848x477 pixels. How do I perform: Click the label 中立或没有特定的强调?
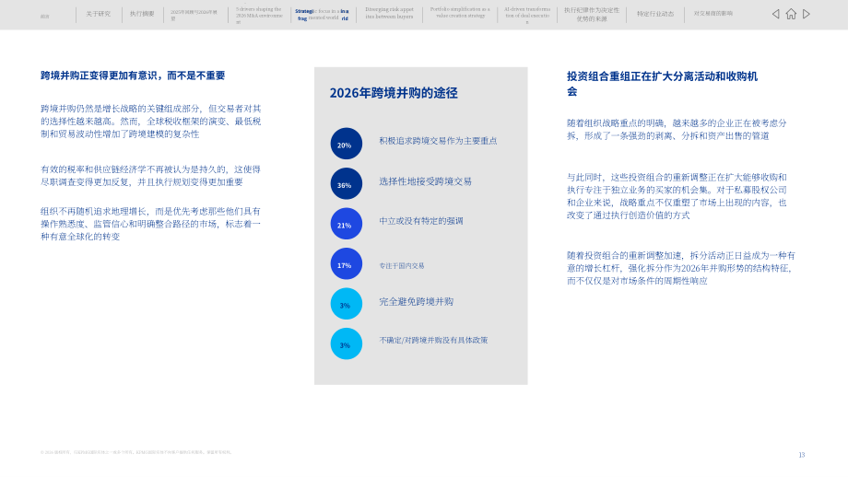(420, 221)
